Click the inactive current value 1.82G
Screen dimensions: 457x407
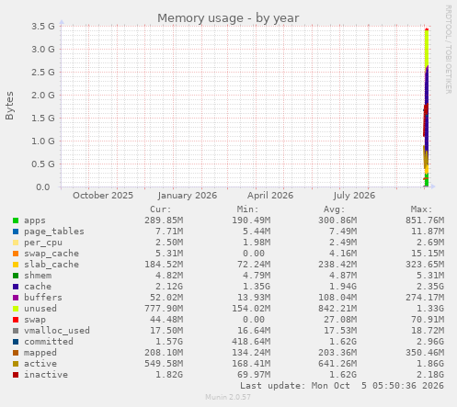click(x=169, y=375)
